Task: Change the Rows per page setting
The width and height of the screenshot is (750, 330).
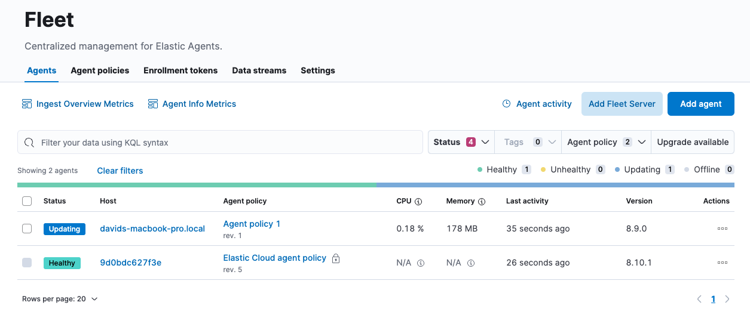Action: coord(60,299)
